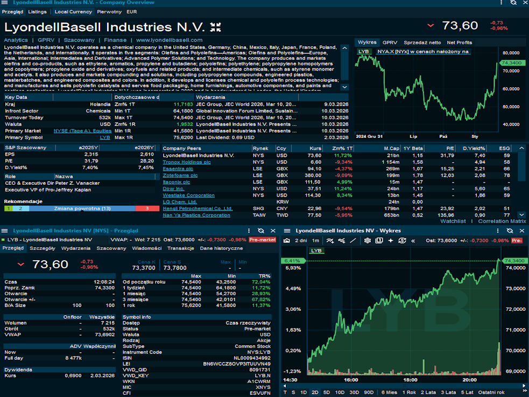Switch to the Wiadomości tab

pyautogui.click(x=147, y=248)
